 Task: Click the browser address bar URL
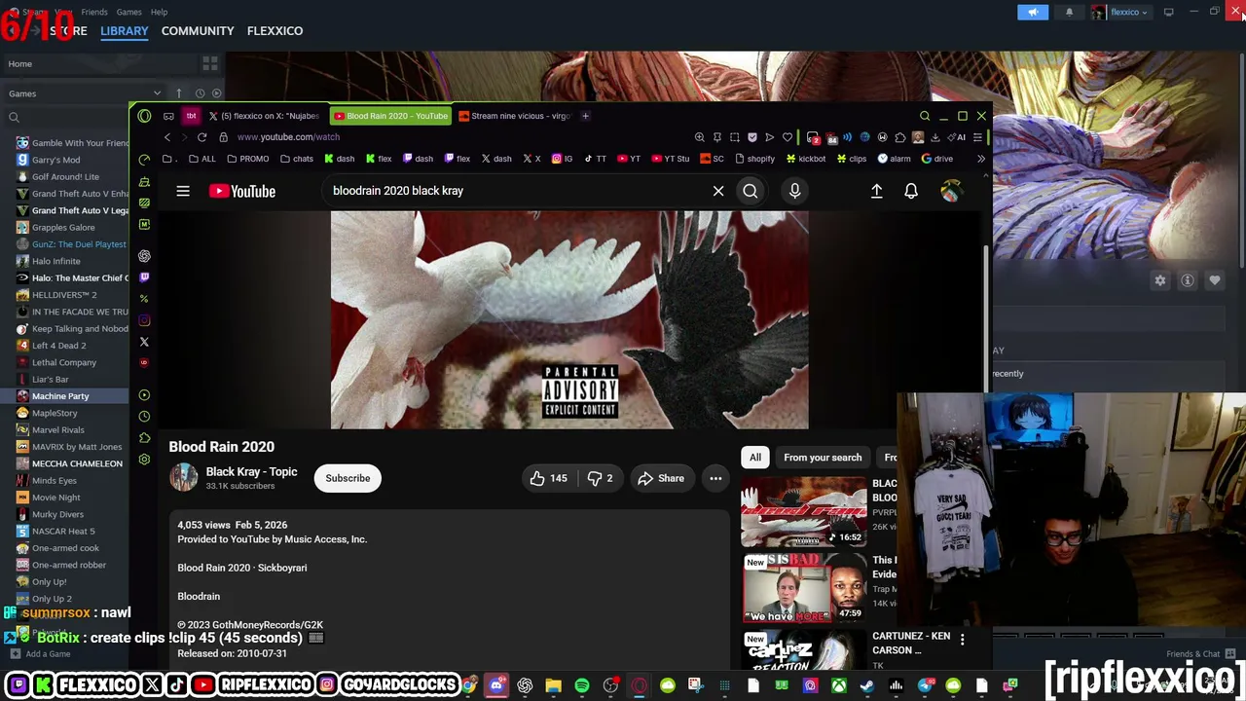288,137
